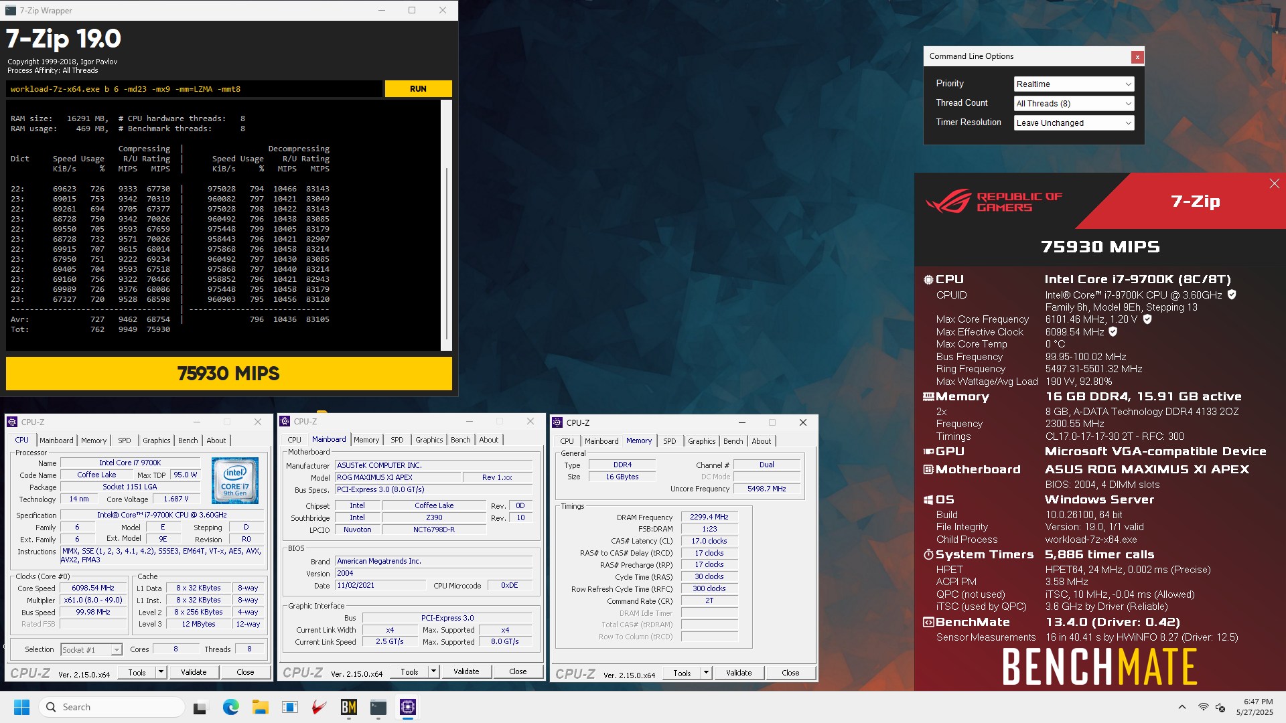
Task: Click the ROG MAXIMUS XI APEX model field
Action: [399, 477]
